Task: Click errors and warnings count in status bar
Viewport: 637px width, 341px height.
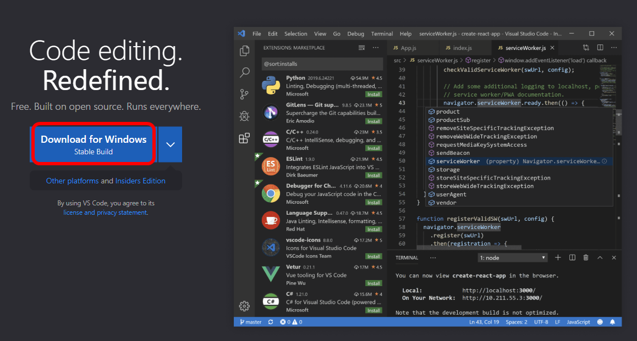Action: pos(291,322)
